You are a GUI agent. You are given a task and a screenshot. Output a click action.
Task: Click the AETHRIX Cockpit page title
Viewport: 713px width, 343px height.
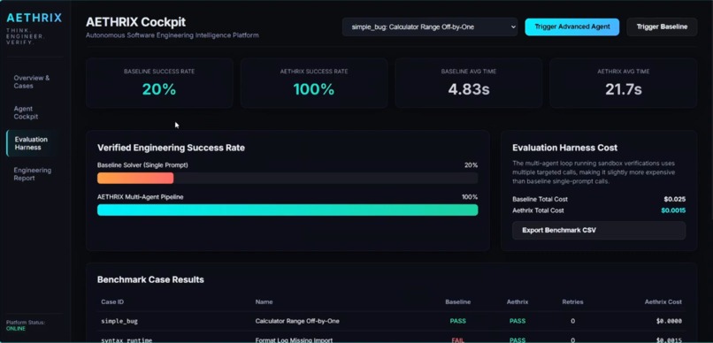(135, 22)
